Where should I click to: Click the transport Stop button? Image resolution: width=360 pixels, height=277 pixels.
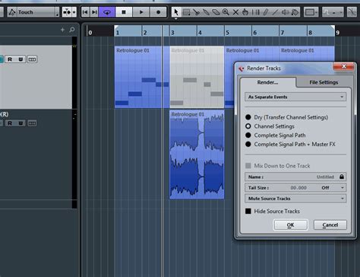click(124, 12)
